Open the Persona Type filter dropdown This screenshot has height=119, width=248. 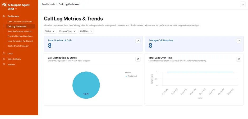(67, 31)
